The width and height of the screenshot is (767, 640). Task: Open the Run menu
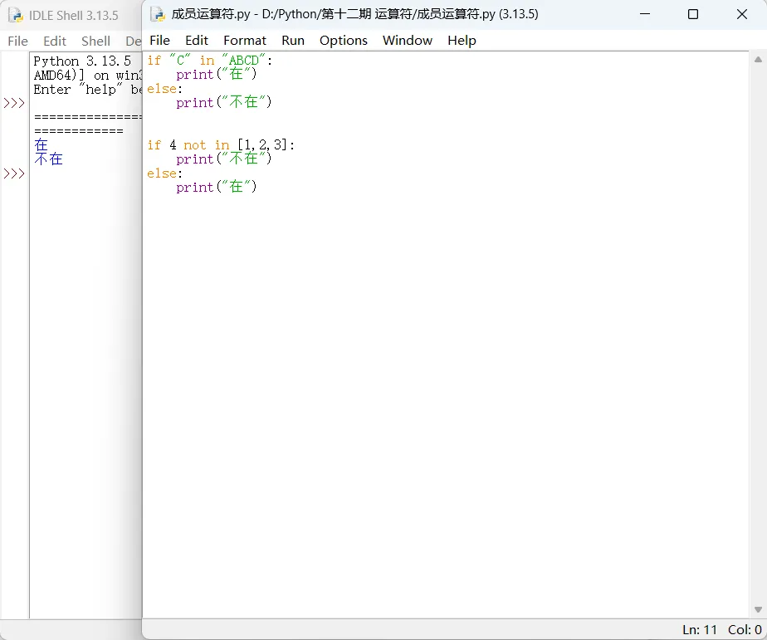[293, 40]
